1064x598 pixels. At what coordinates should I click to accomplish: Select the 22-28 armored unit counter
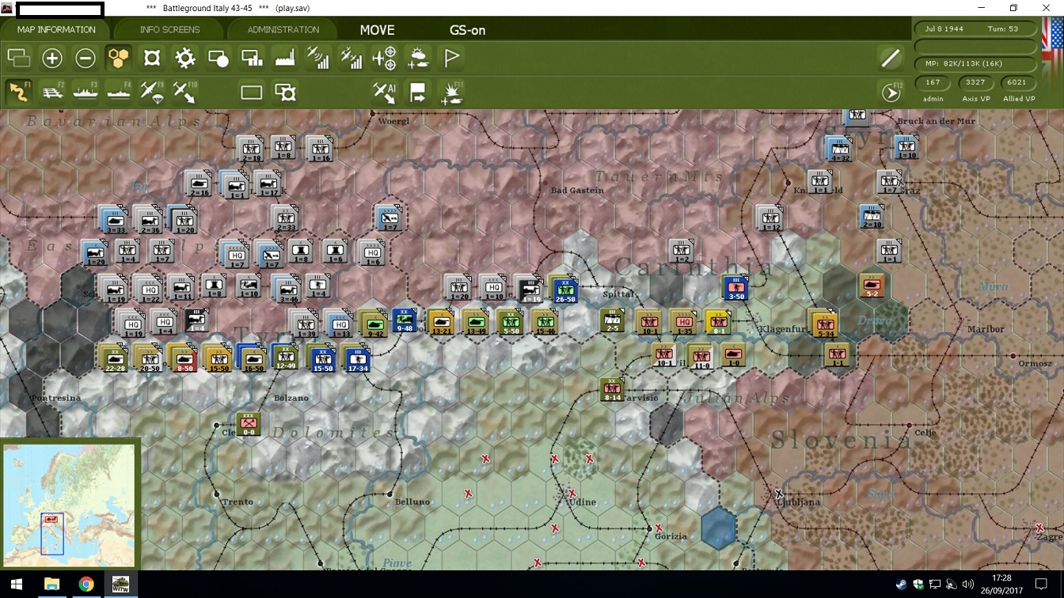pos(115,359)
